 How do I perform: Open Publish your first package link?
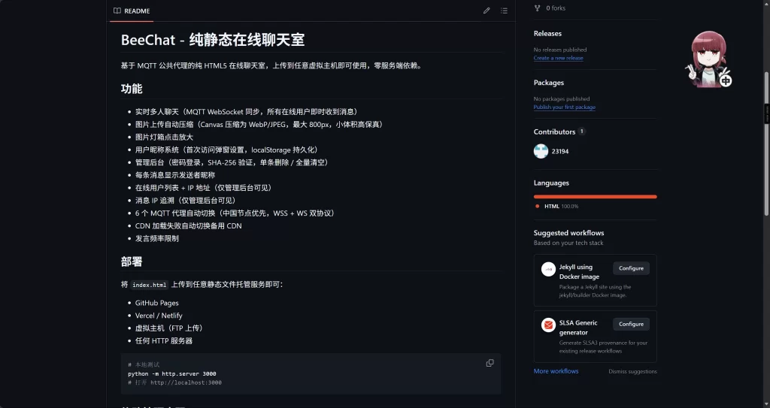pyautogui.click(x=564, y=107)
